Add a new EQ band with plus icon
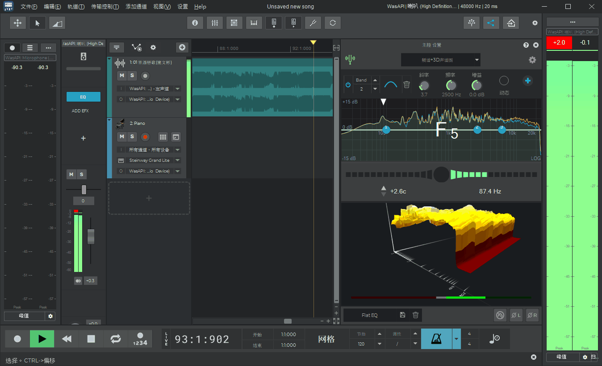Image resolution: width=602 pixels, height=366 pixels. (x=527, y=81)
